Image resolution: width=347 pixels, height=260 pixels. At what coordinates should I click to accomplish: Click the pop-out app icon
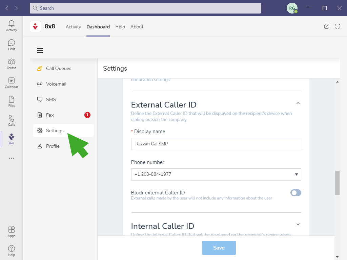(x=327, y=26)
